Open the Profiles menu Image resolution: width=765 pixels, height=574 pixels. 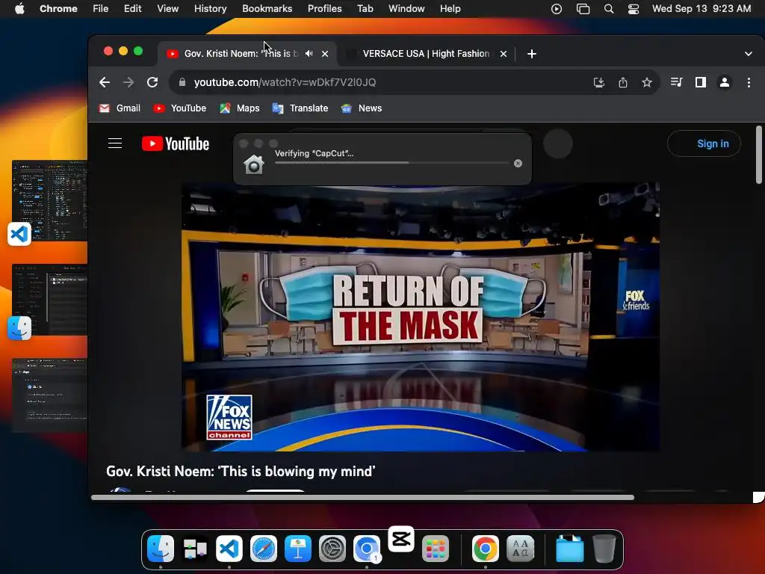tap(324, 9)
